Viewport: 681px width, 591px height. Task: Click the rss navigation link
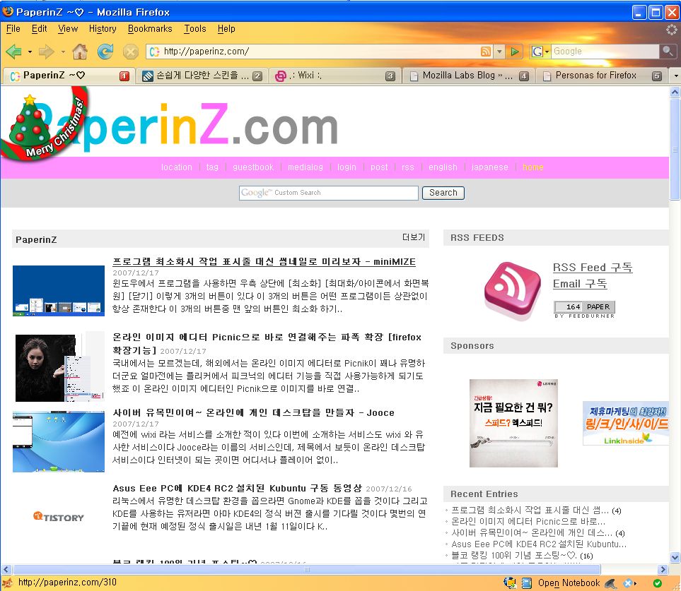tap(408, 167)
